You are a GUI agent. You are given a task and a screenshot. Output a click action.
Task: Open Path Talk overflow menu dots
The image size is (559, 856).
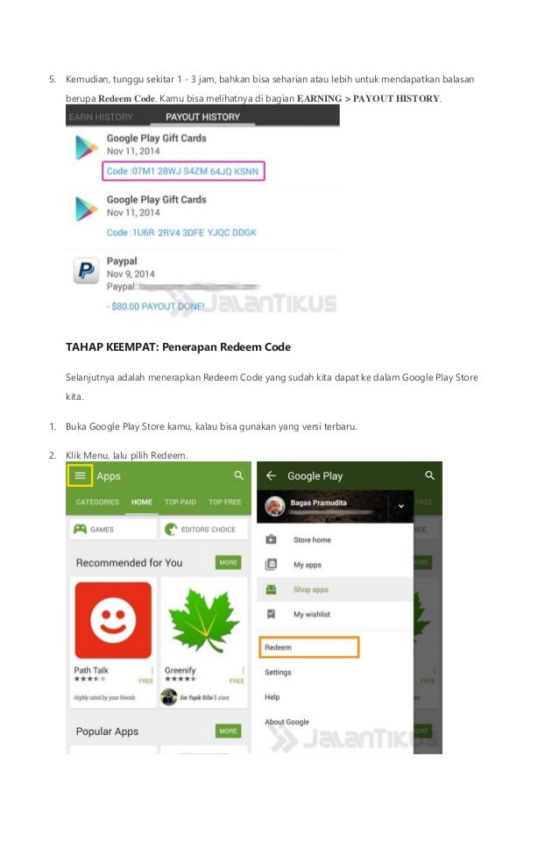click(x=152, y=670)
